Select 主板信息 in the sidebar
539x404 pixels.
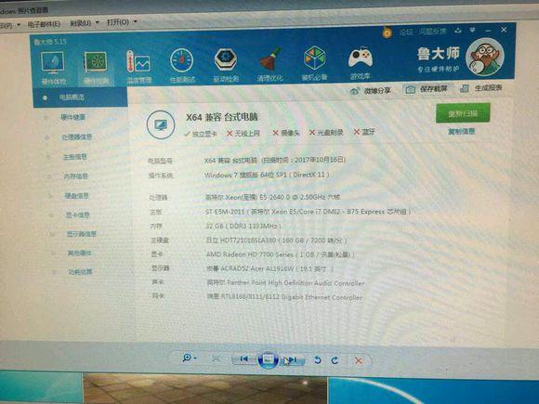pyautogui.click(x=74, y=157)
